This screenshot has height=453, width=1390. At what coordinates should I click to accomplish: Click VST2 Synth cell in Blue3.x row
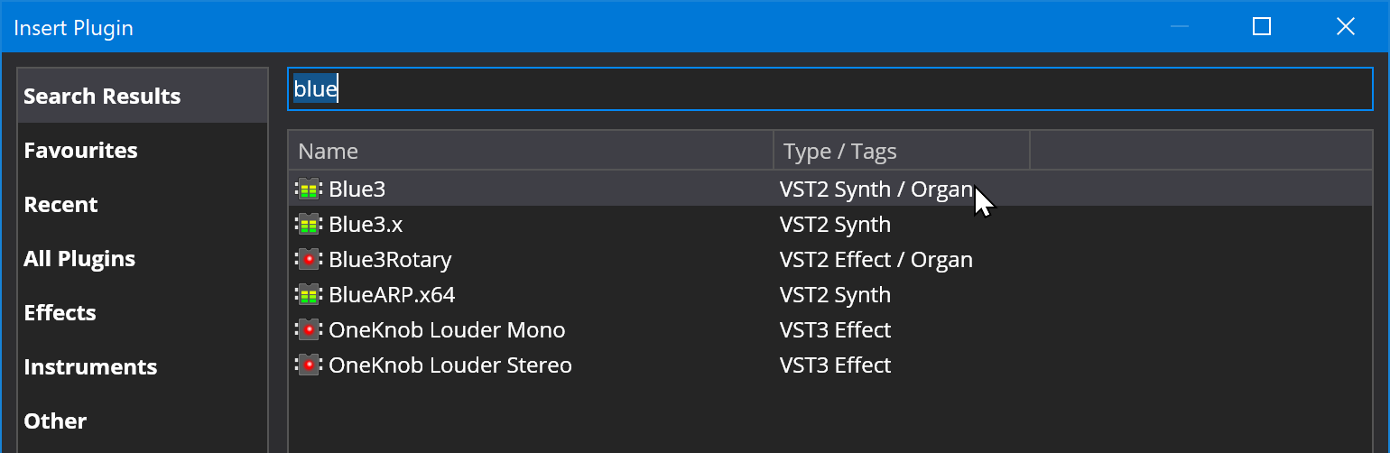pyautogui.click(x=835, y=225)
